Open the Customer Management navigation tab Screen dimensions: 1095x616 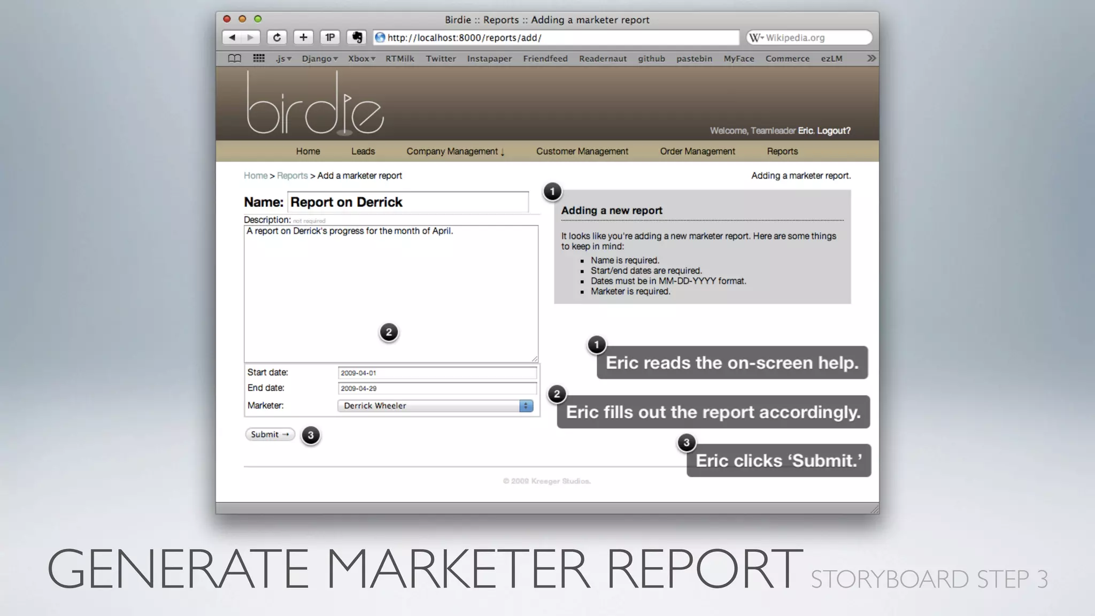[582, 151]
